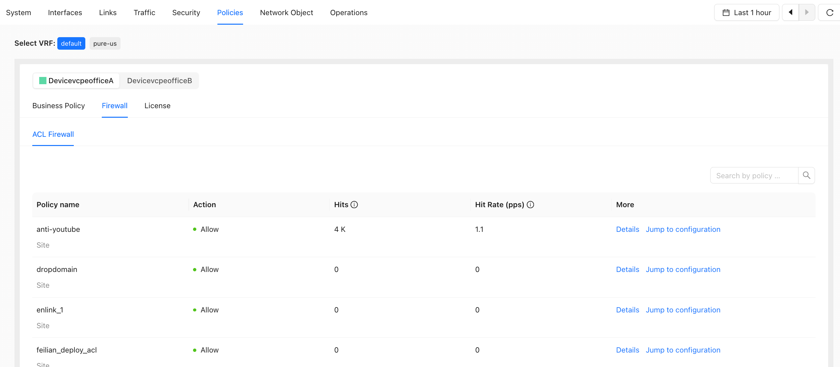Select the Firewall sub-tab
Screen dimensions: 840x367
click(115, 106)
